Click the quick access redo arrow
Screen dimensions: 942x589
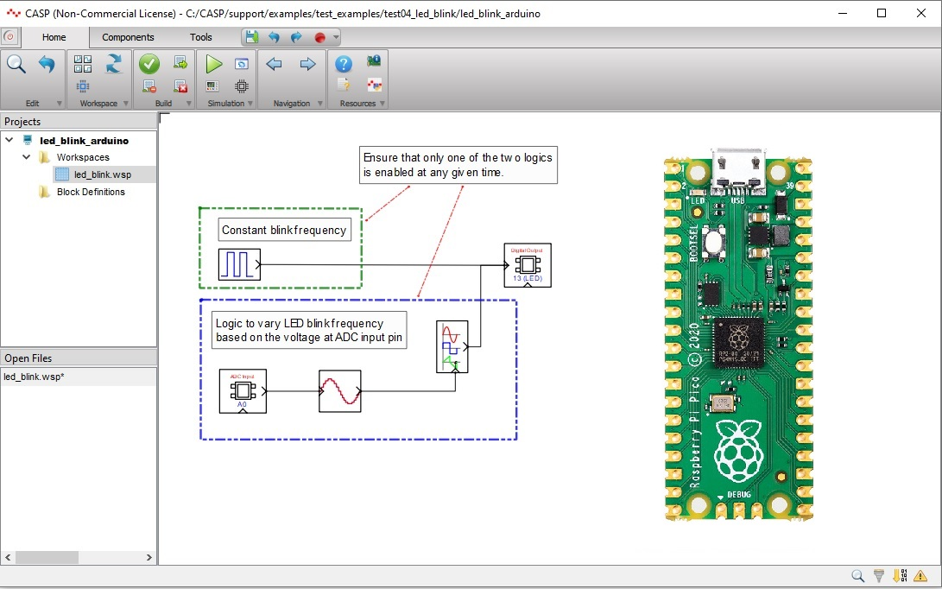click(296, 37)
